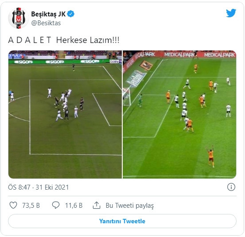This screenshot has height=237, width=245.
Task: Click the share upload arrow icon
Action: 97,205
